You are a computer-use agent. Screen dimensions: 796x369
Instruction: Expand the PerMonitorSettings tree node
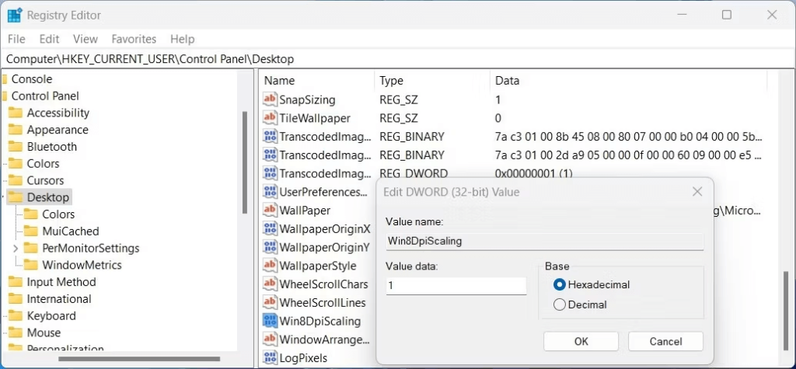pyautogui.click(x=16, y=249)
